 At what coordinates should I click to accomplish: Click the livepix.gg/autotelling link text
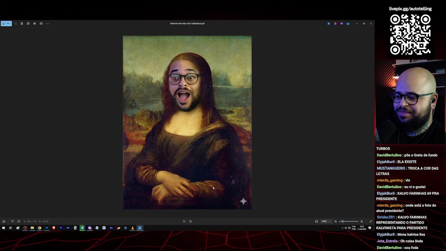click(x=410, y=9)
